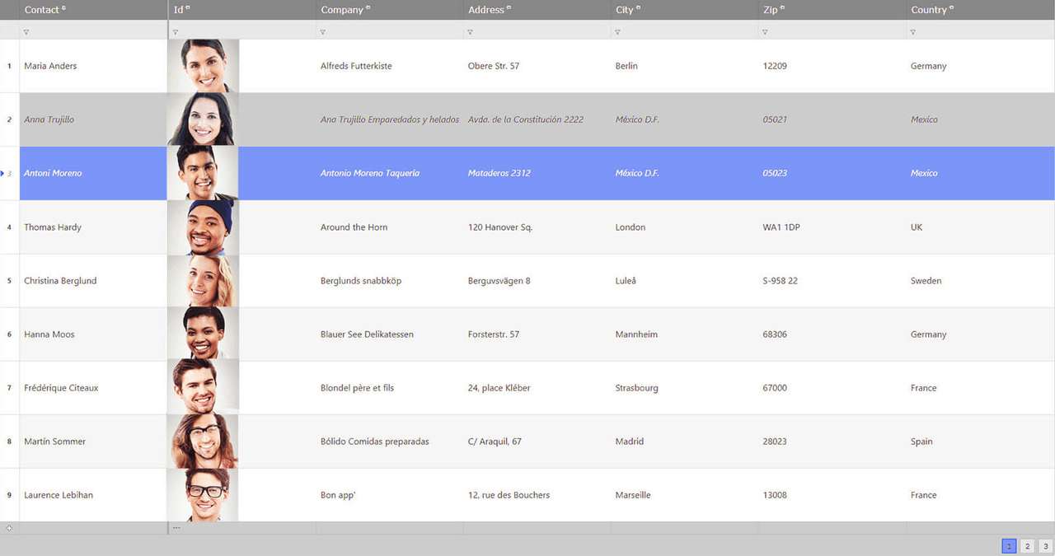
Task: Click "Luleå" city cell
Action: pyautogui.click(x=626, y=281)
